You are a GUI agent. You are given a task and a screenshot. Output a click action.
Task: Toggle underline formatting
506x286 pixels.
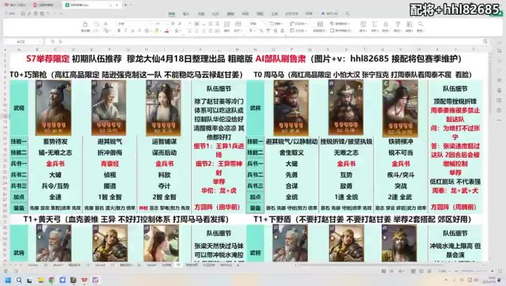pos(132,31)
